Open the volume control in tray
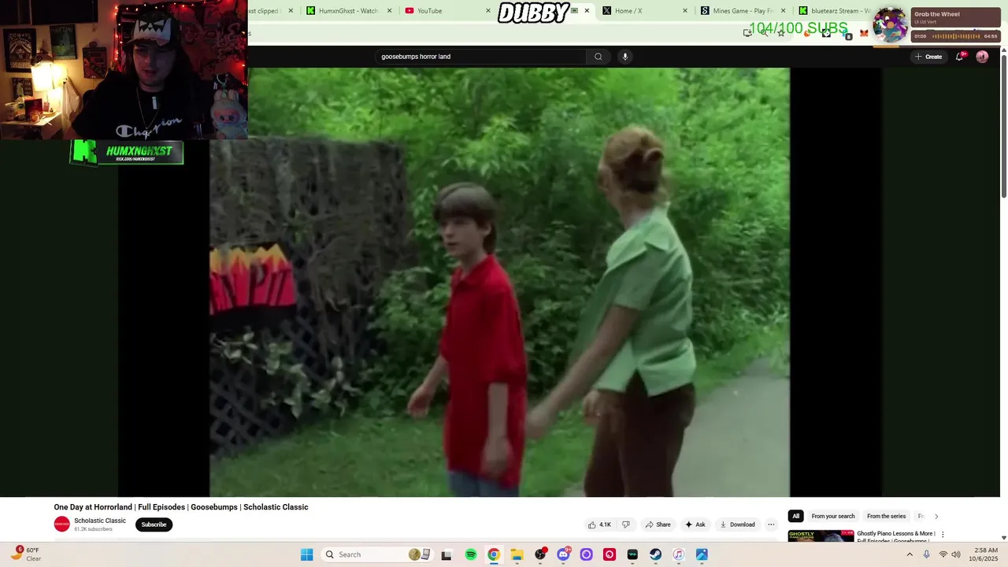 pyautogui.click(x=956, y=554)
